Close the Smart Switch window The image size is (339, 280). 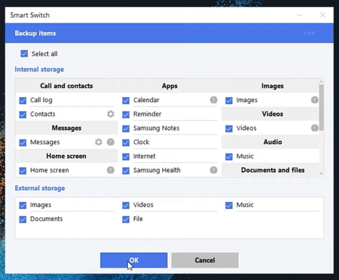[322, 15]
